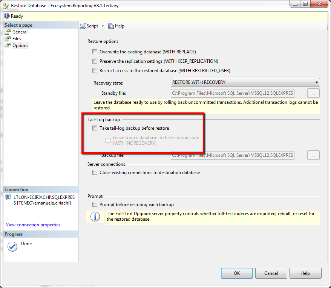Click the Files page icon

tap(8, 39)
